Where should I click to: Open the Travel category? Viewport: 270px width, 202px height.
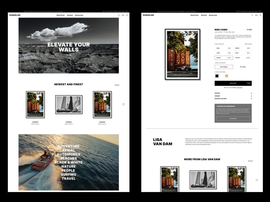[69, 179]
